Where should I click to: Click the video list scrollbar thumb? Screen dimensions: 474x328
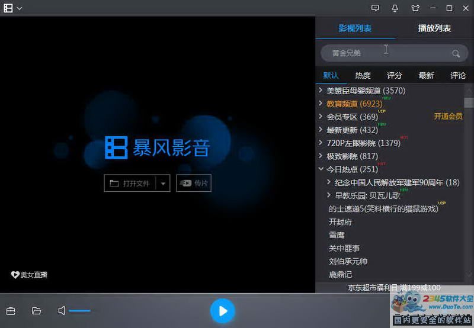pyautogui.click(x=469, y=102)
